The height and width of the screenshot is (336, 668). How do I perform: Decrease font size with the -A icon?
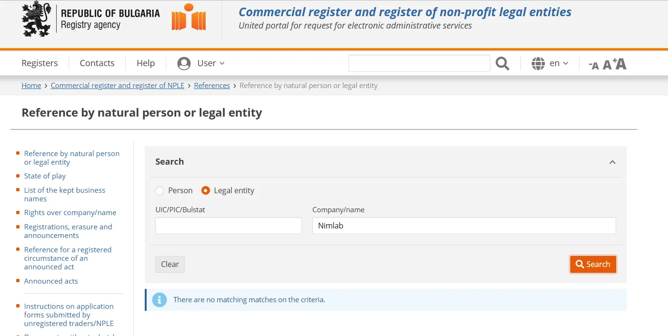coord(593,65)
